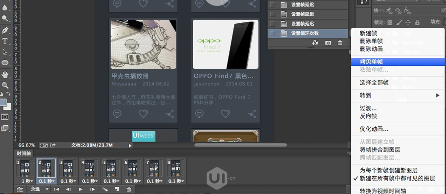446x194 pixels.
Task: Click the tween frames icon in timeline
Action: (105, 189)
